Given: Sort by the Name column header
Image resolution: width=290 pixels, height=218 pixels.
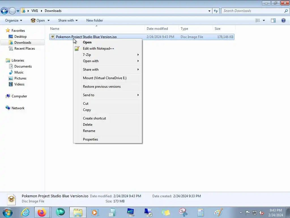Looking at the screenshot, I should click(x=97, y=29).
